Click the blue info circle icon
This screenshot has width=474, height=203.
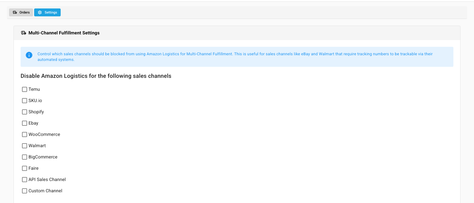[x=29, y=55]
